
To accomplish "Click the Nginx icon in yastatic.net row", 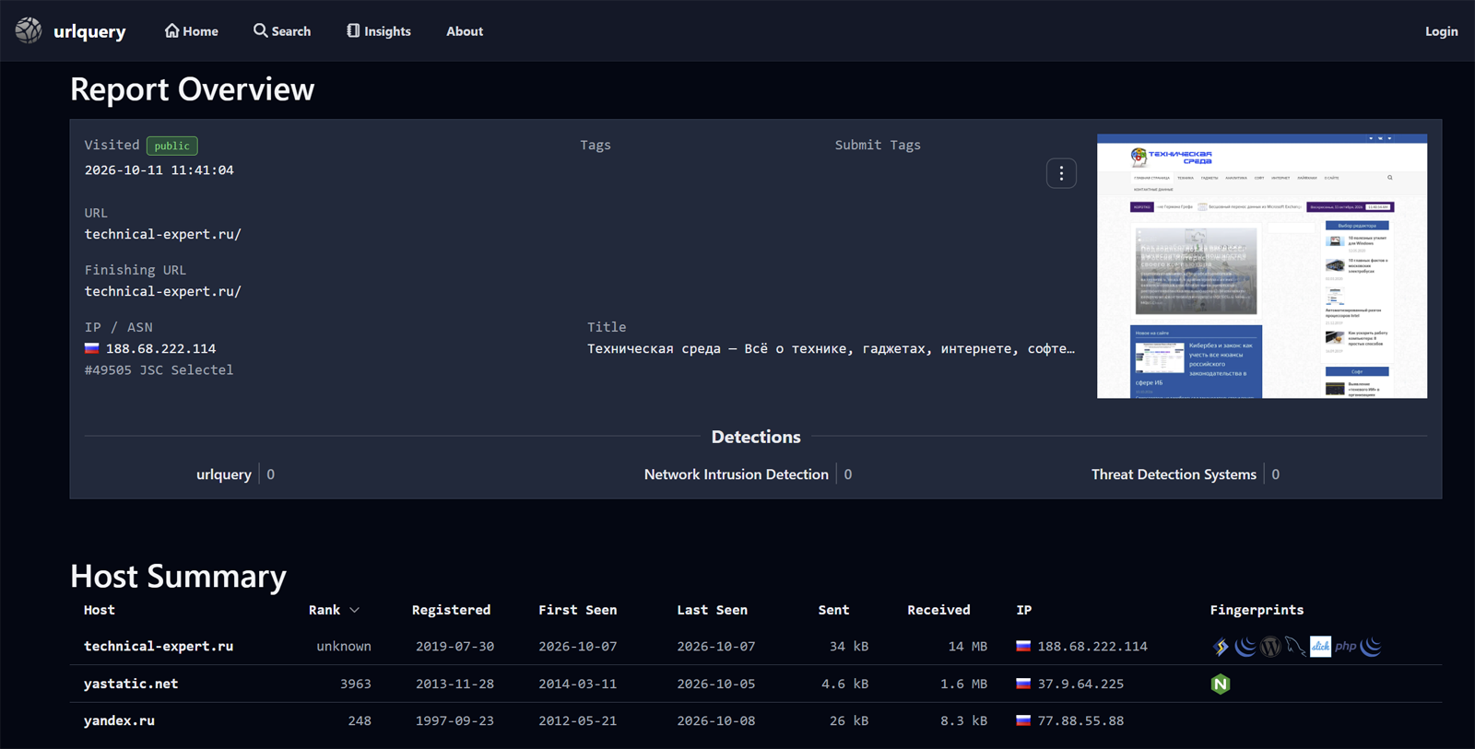I will tap(1221, 684).
